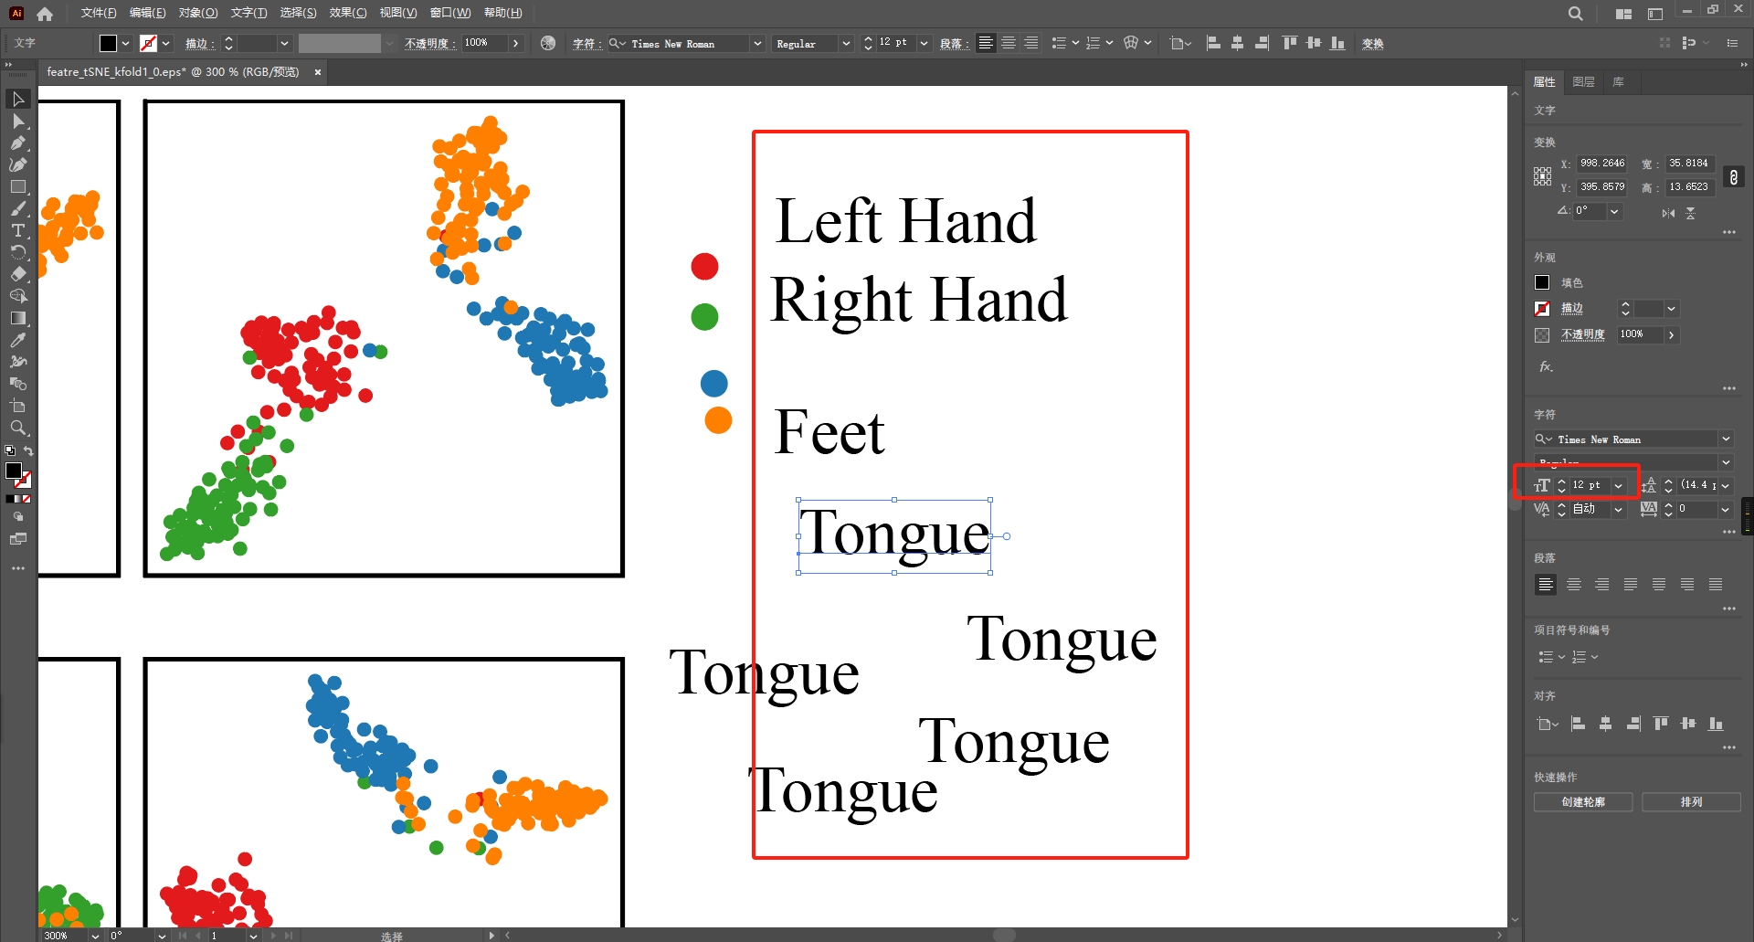
Task: Select the Curvature tool
Action: 18,164
